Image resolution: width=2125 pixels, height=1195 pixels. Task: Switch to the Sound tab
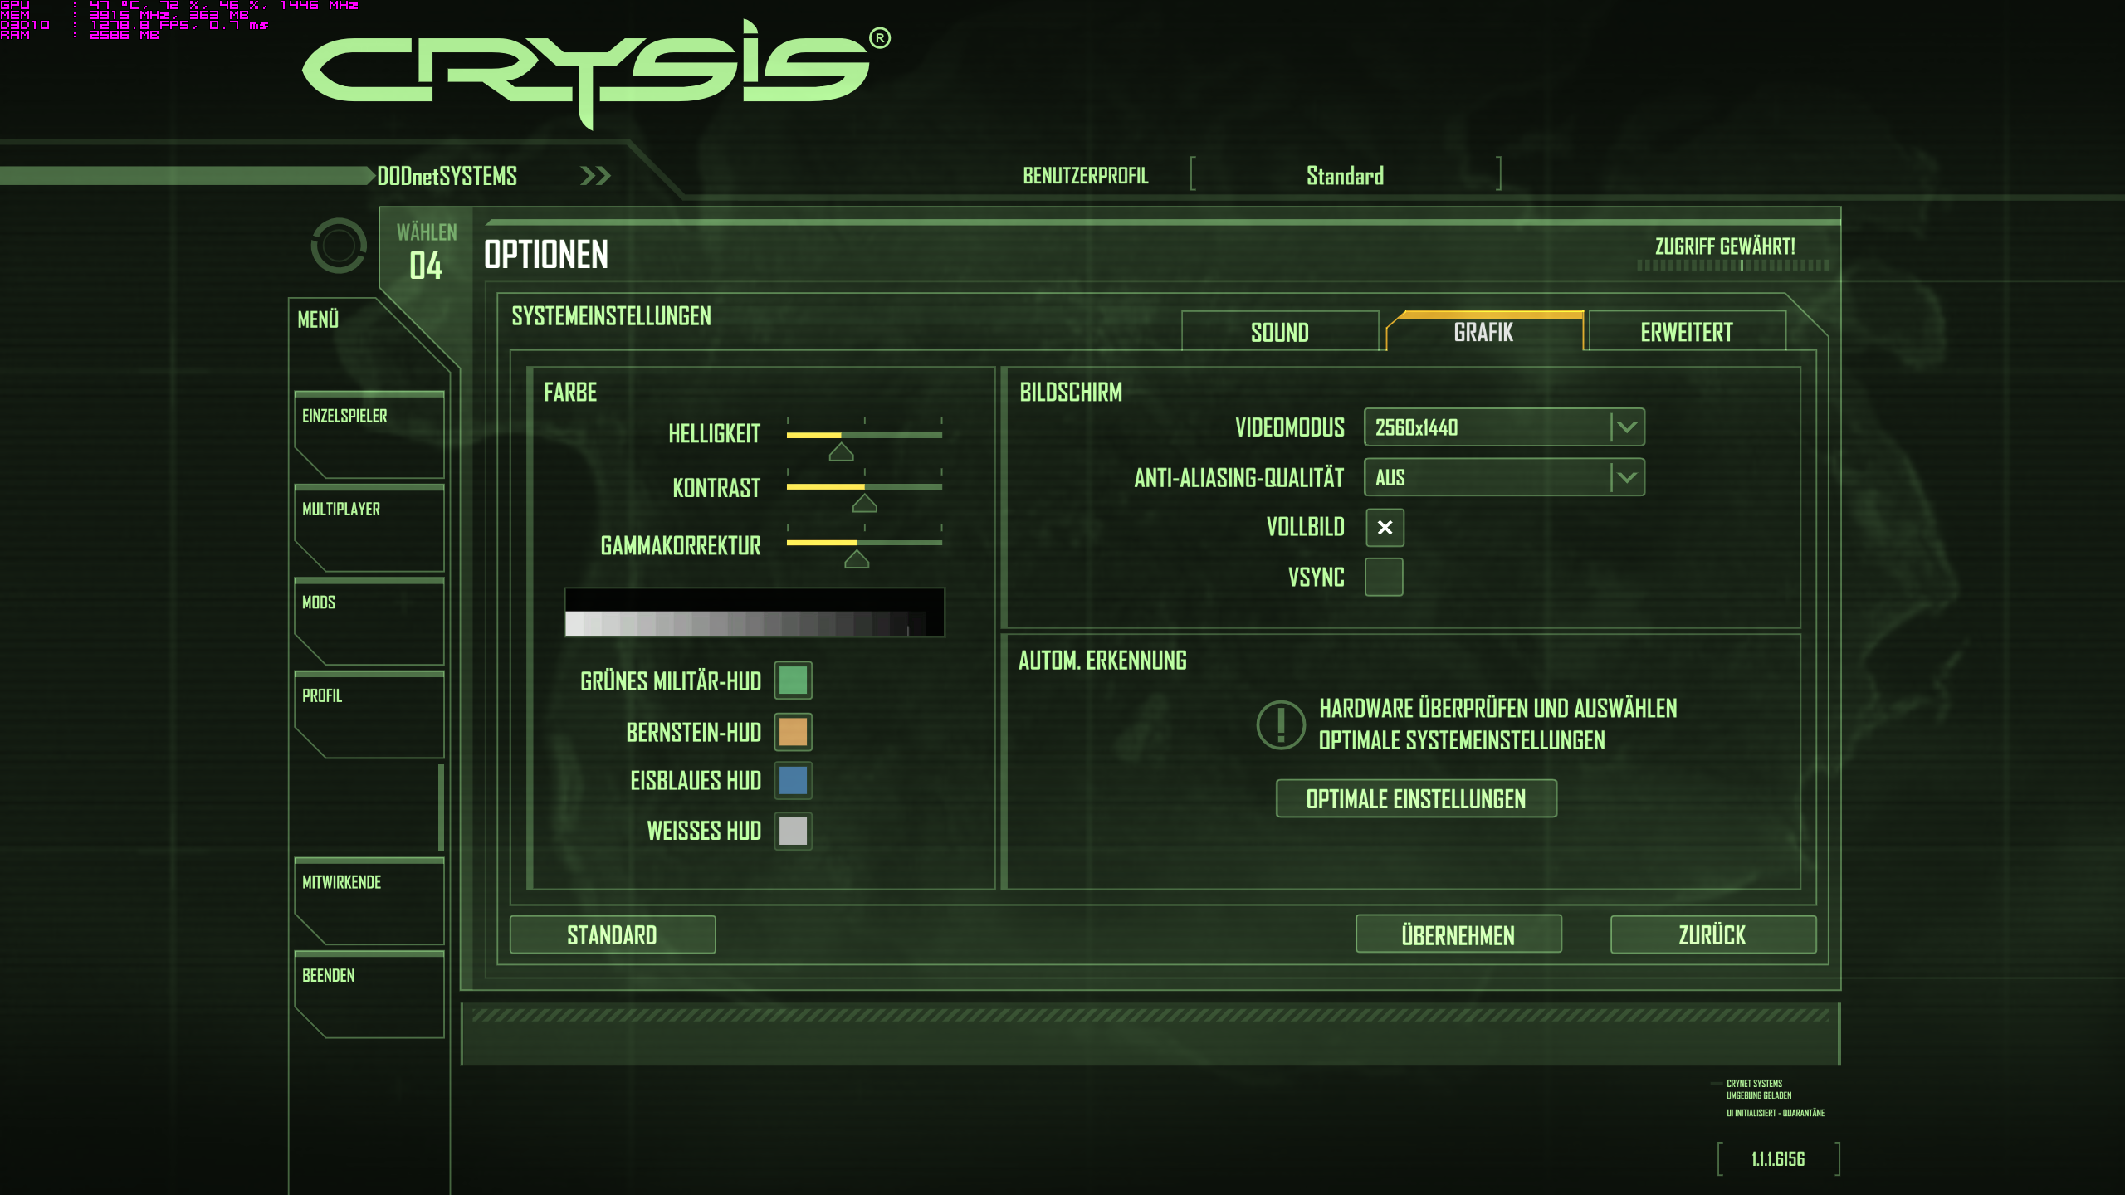(1279, 333)
